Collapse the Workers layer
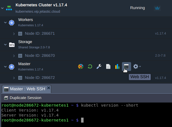This screenshot has width=172, height=127. pos(5,23)
